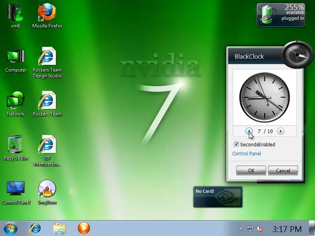The image size is (315, 236).
Task: Click the muted volume tray icon
Action: [259, 229]
